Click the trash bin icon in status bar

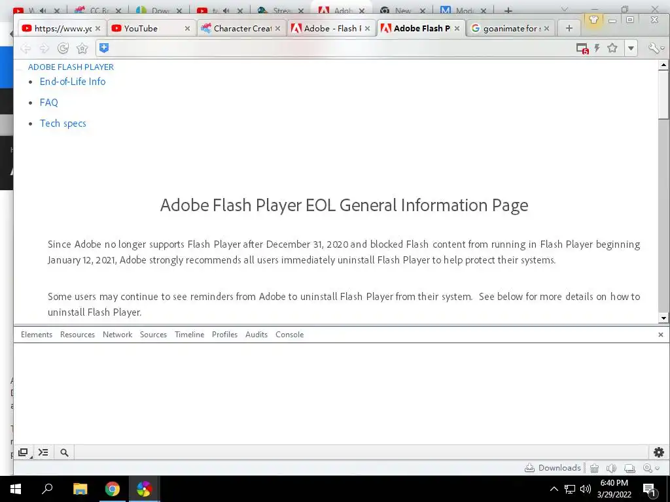(594, 468)
